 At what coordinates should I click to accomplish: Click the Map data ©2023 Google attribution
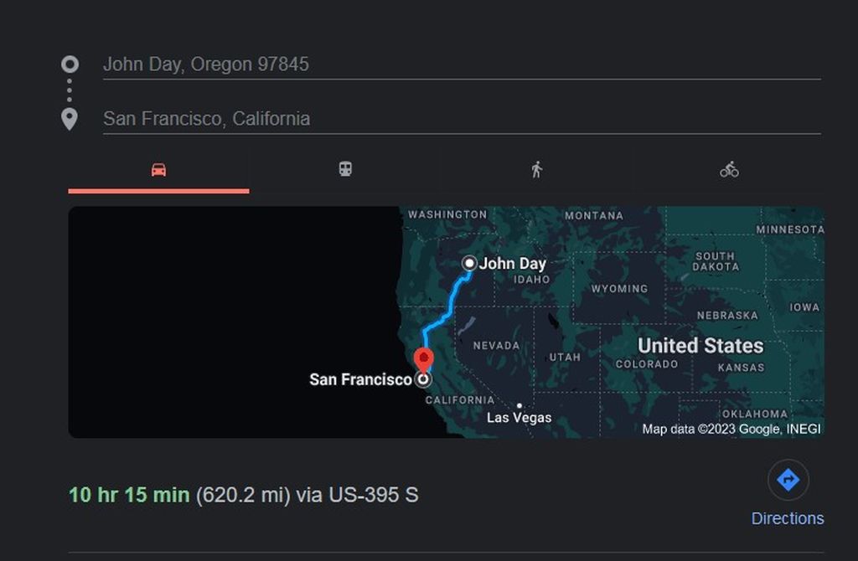pos(731,429)
